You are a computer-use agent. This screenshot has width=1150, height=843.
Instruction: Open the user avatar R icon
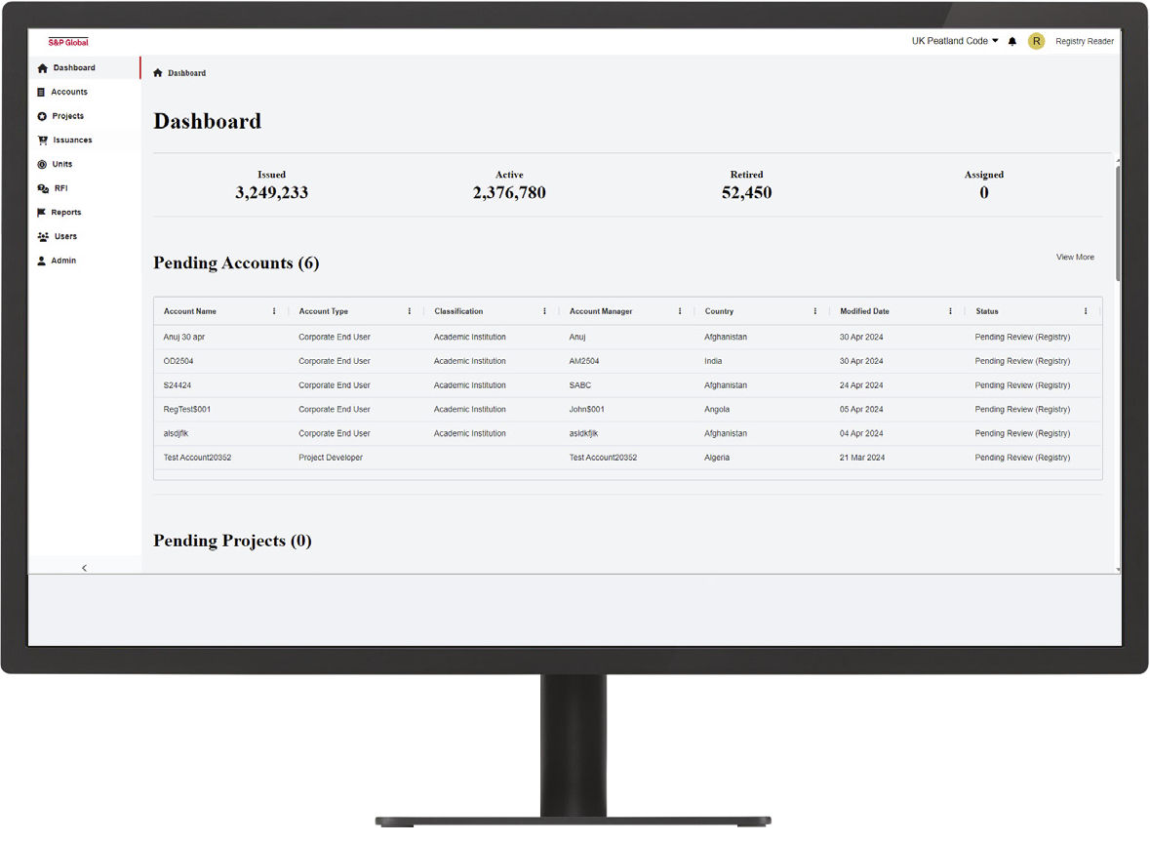[x=1036, y=41]
